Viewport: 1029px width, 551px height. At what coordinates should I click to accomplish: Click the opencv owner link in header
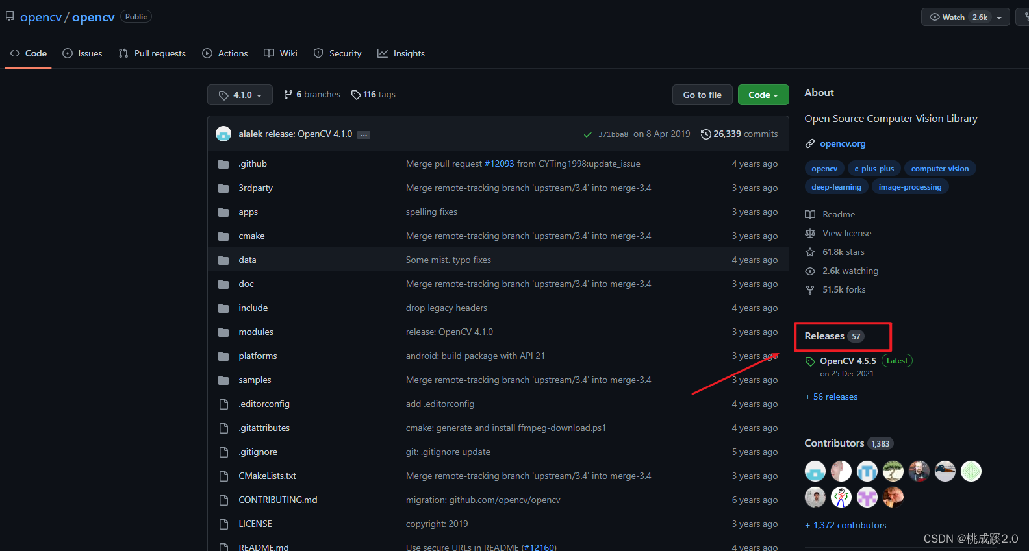[41, 18]
